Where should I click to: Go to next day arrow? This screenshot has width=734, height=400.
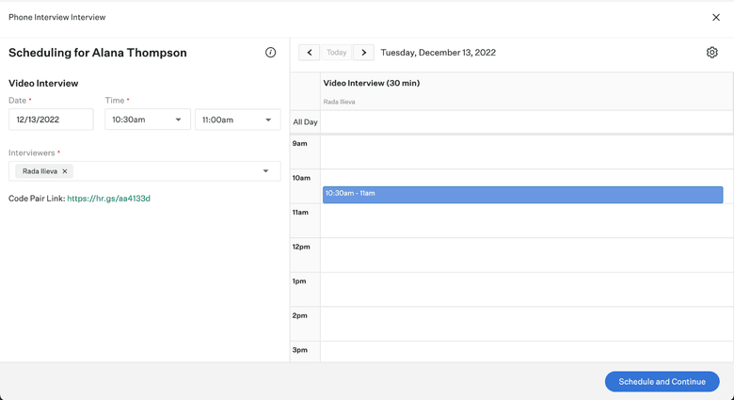coord(364,53)
